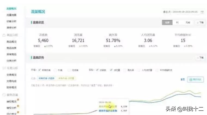Toggle the PC端 checkbox
The height and width of the screenshot is (115, 207).
coord(55,70)
